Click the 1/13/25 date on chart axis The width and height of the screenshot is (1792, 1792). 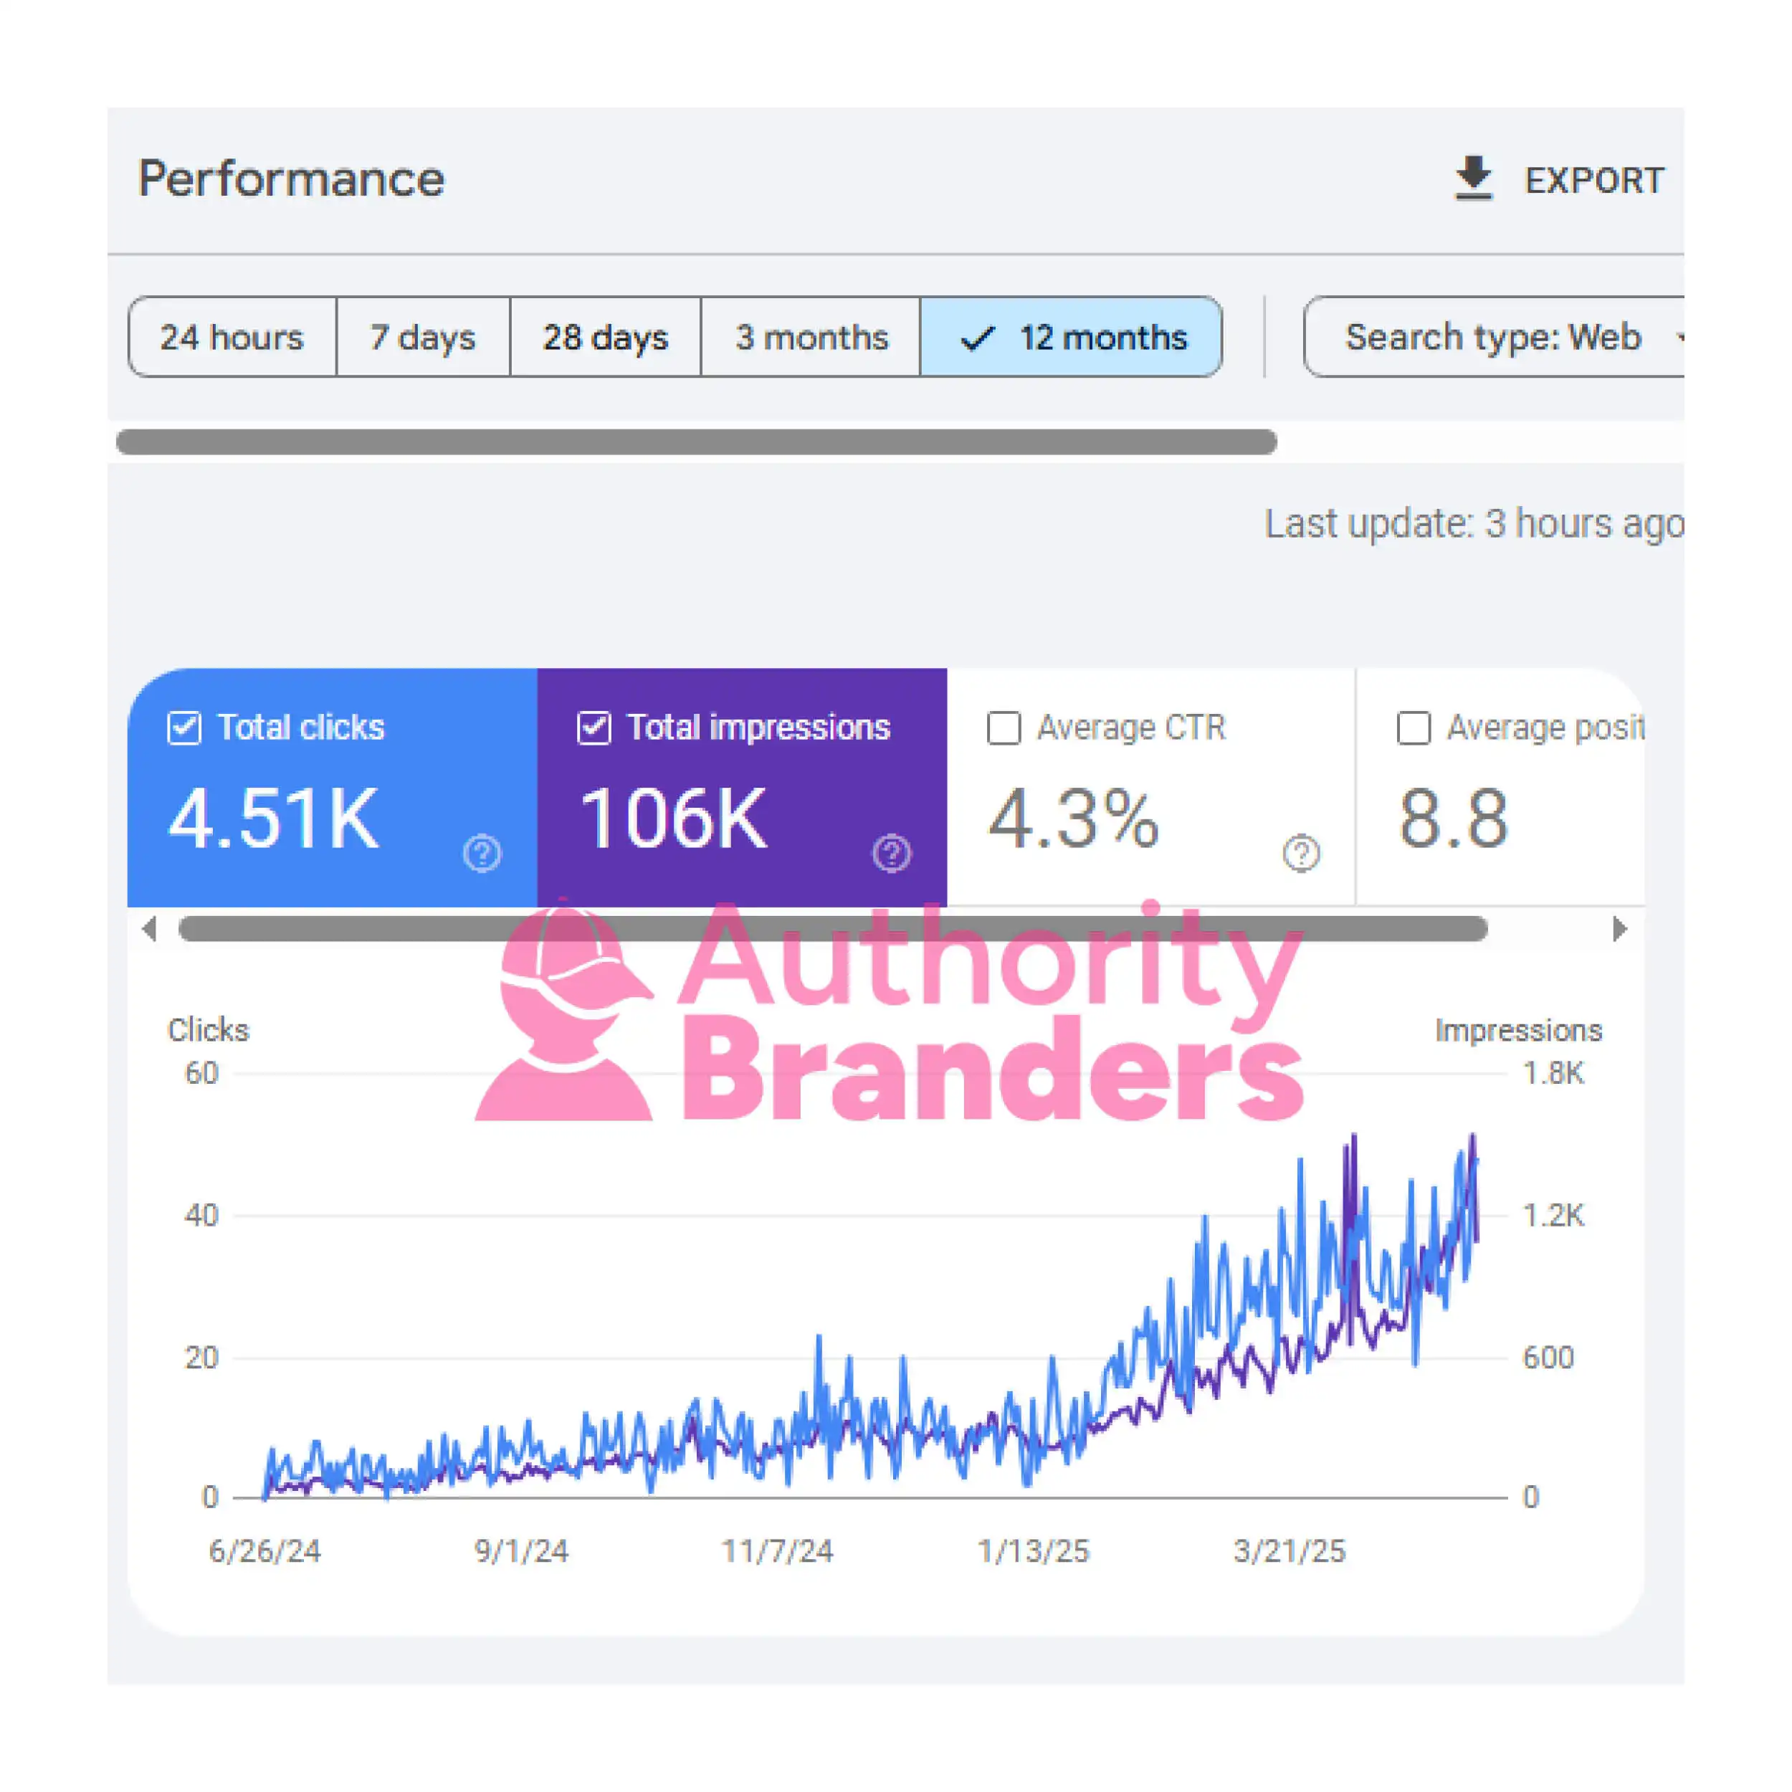[1034, 1551]
